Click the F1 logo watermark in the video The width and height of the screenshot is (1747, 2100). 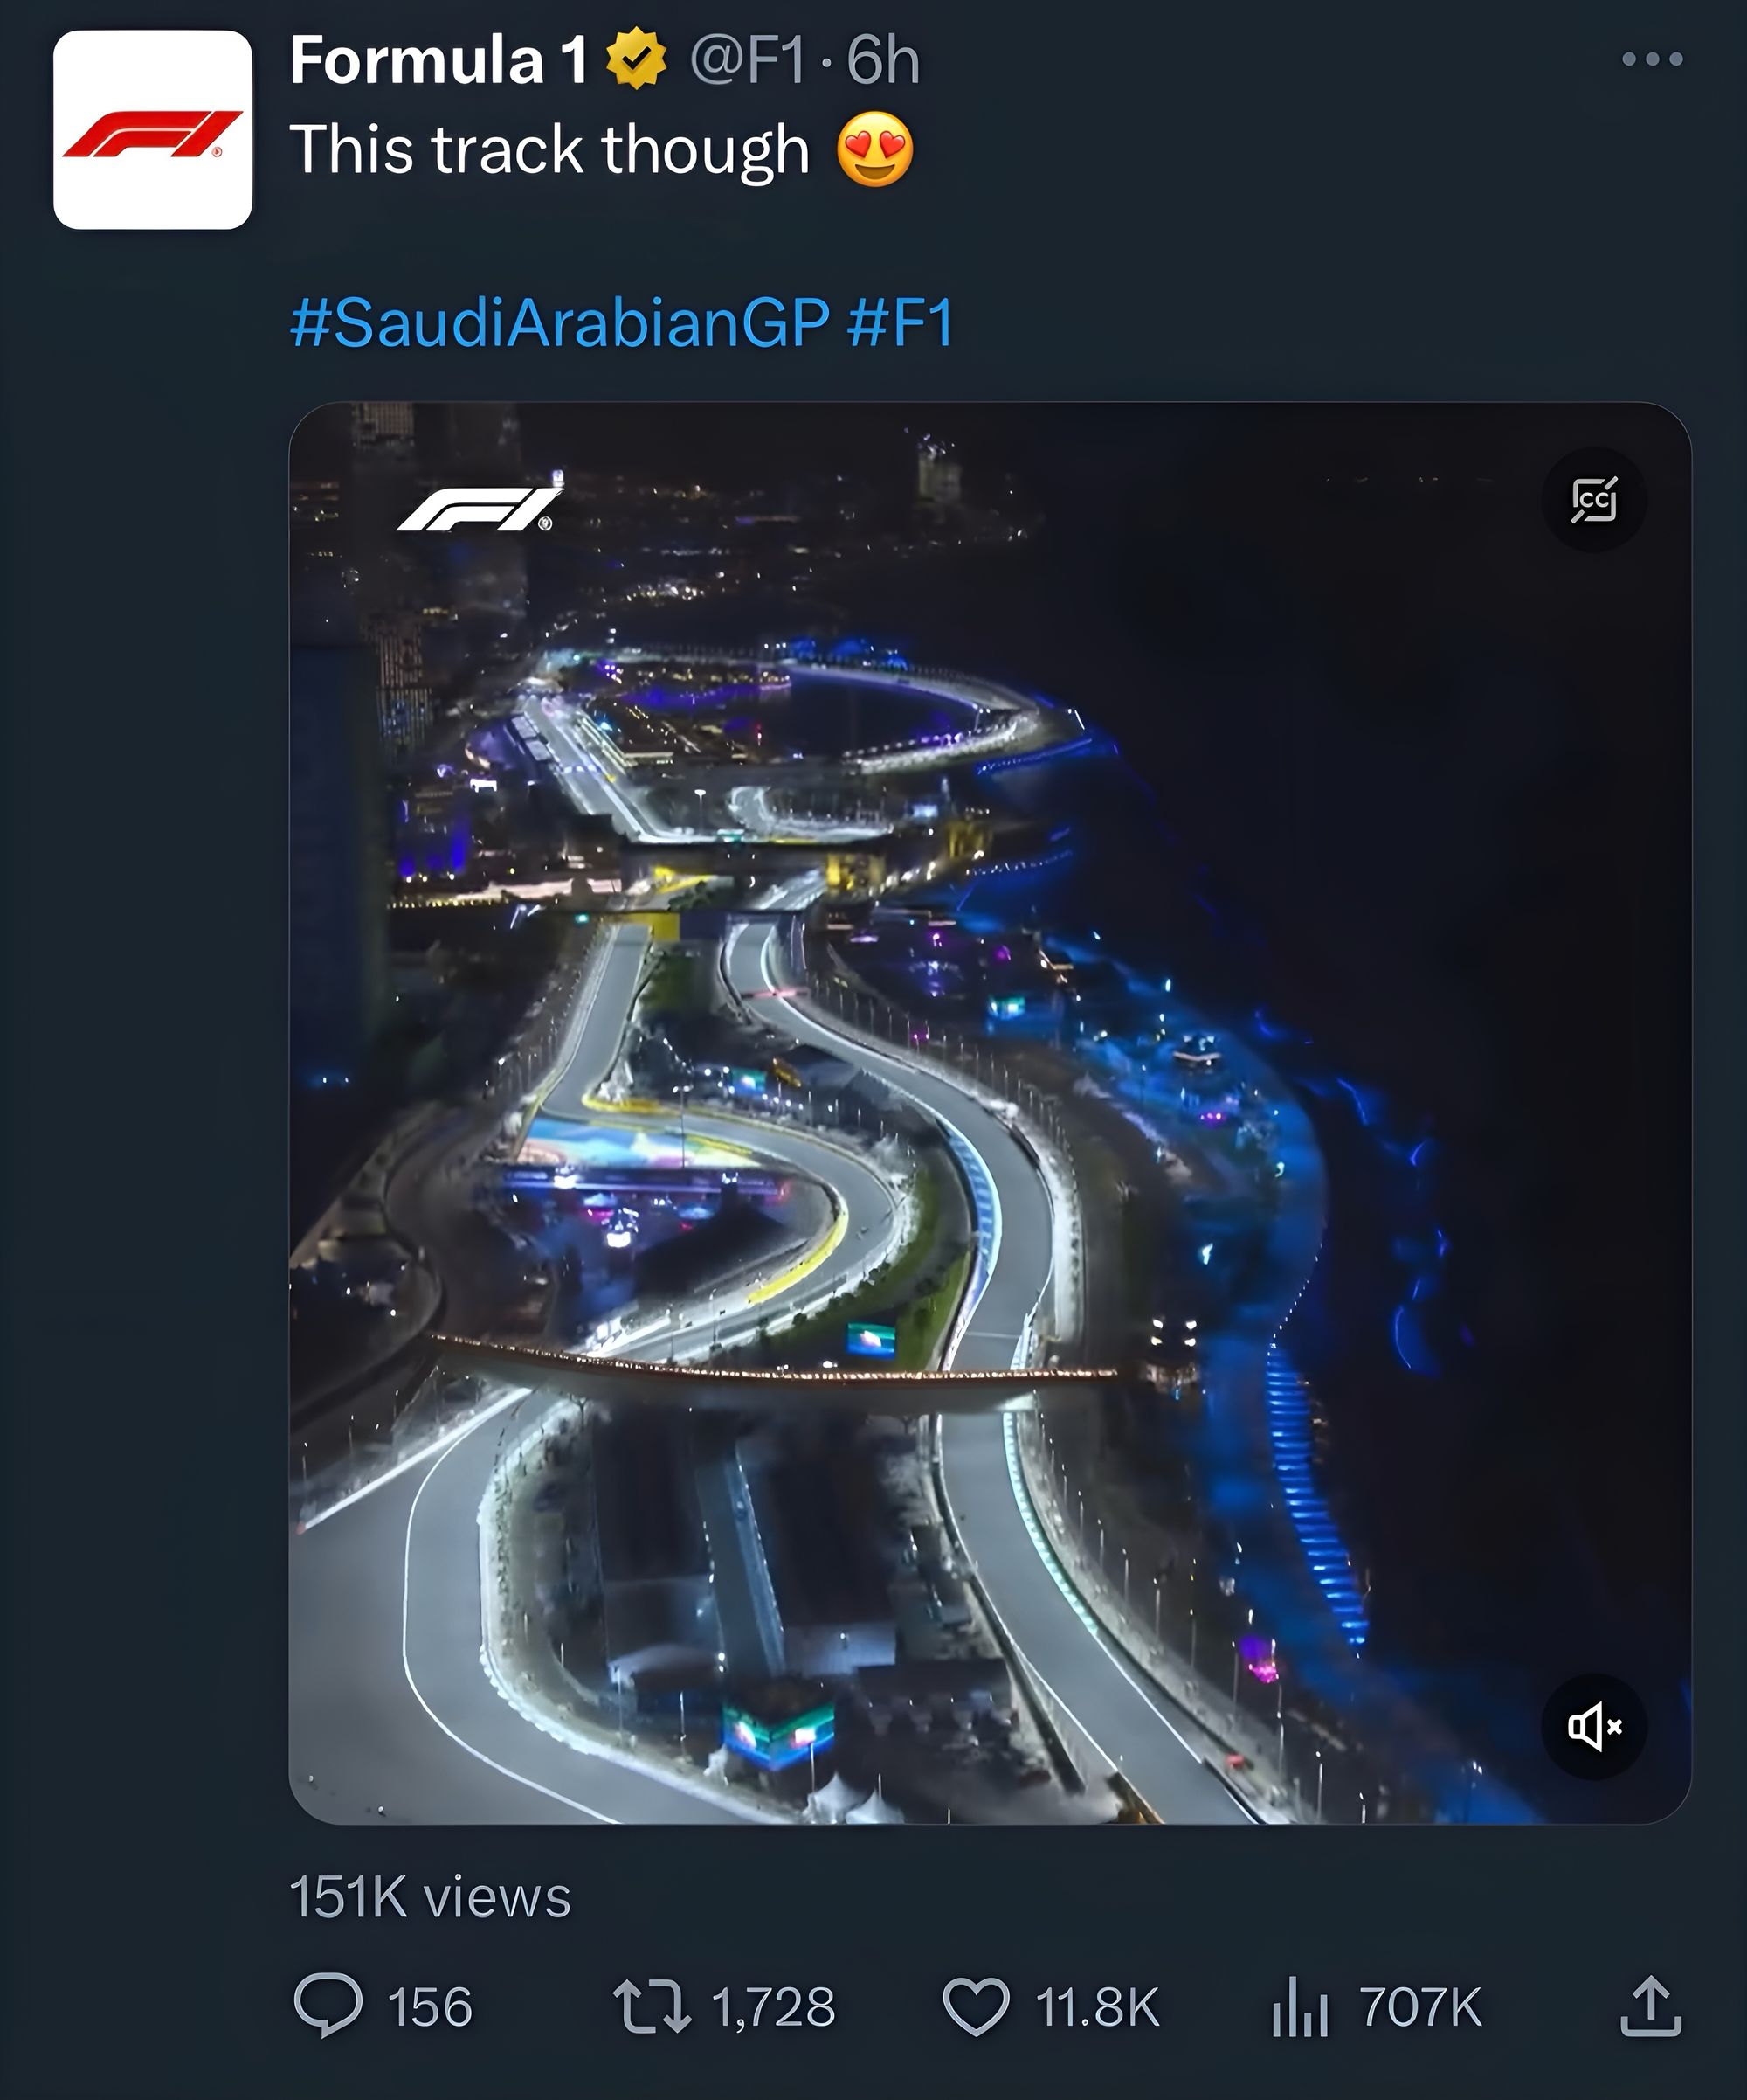pos(480,507)
